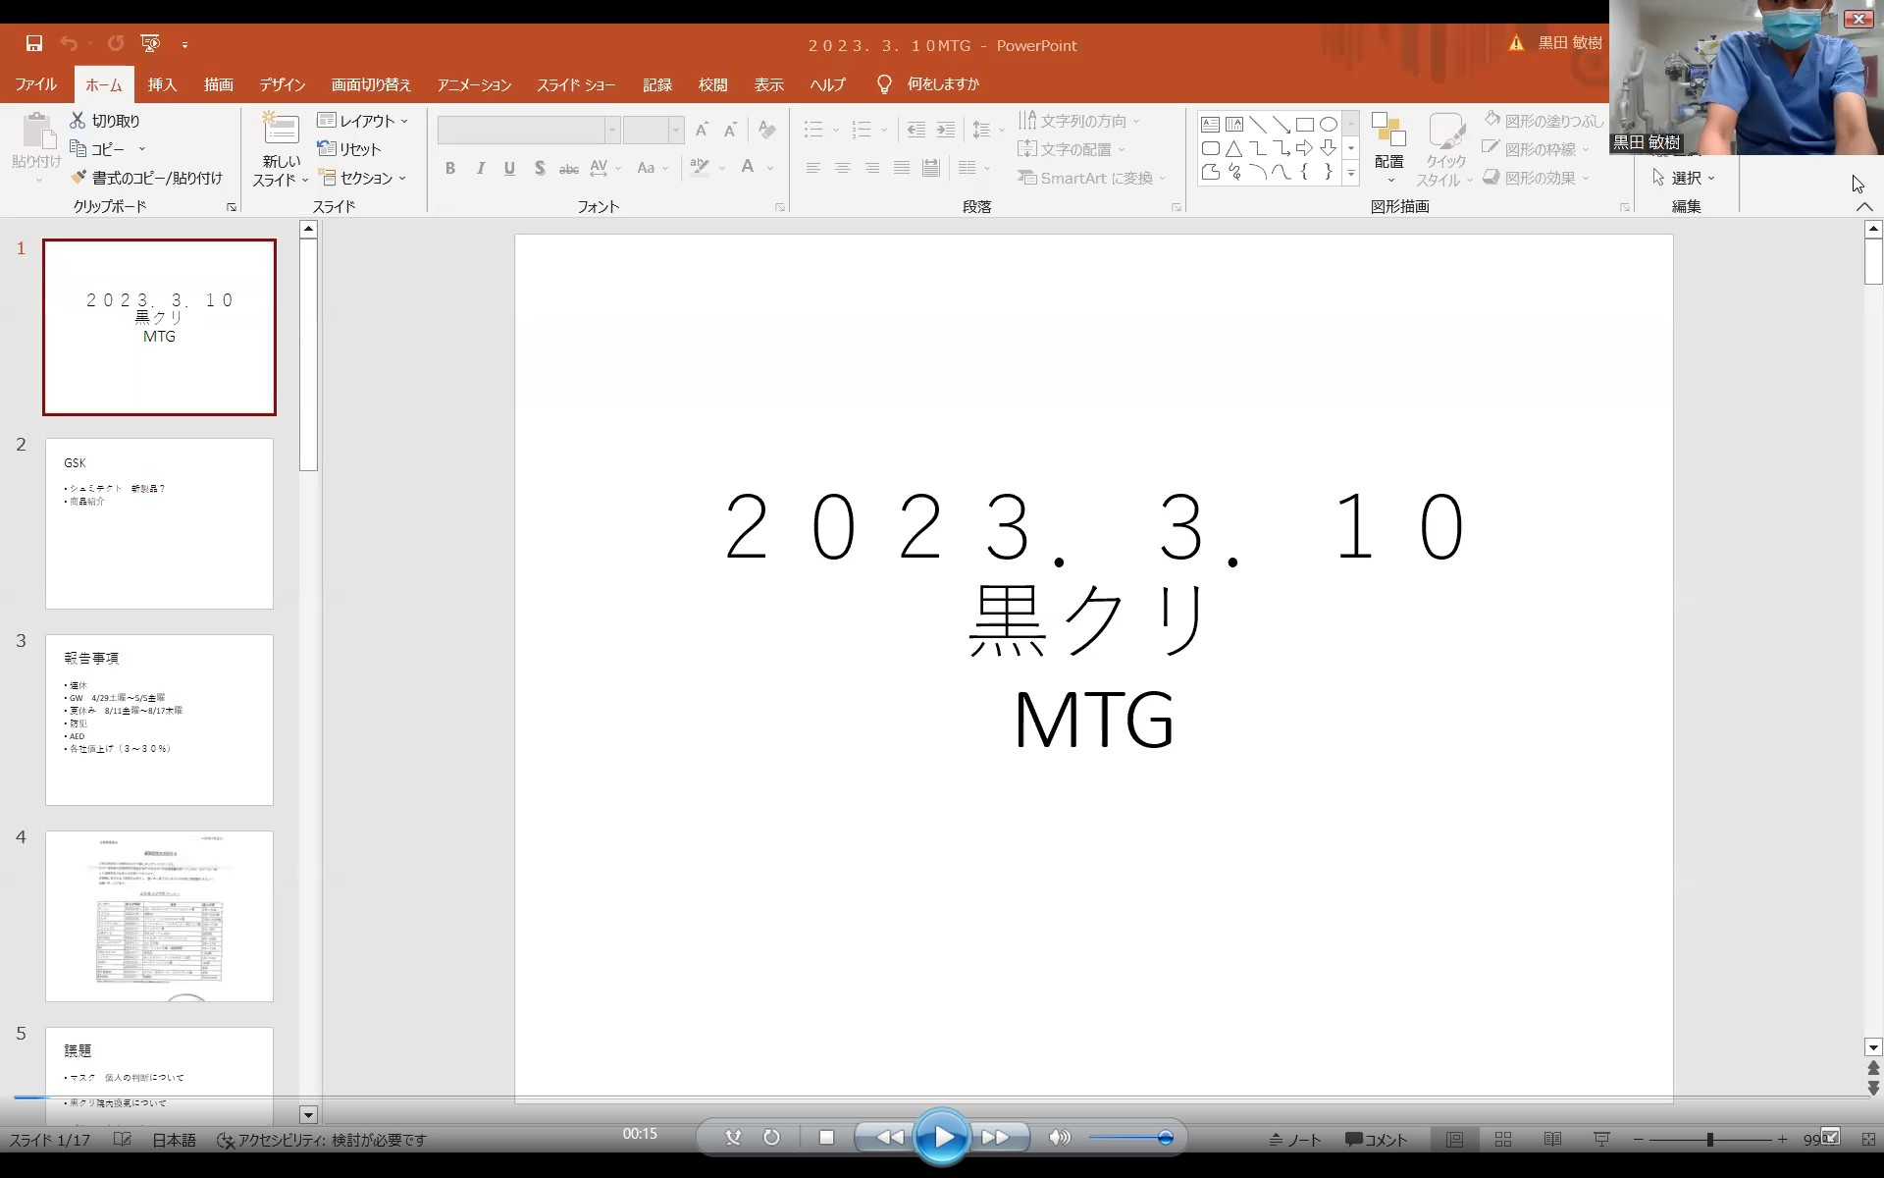The width and height of the screenshot is (1884, 1178).
Task: Open the font name combo box
Action: tap(528, 130)
